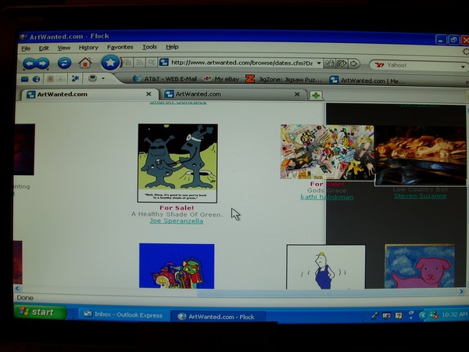469x352 pixels.
Task: Open the AT&T - WEB E-Mail bookmark
Action: click(165, 79)
